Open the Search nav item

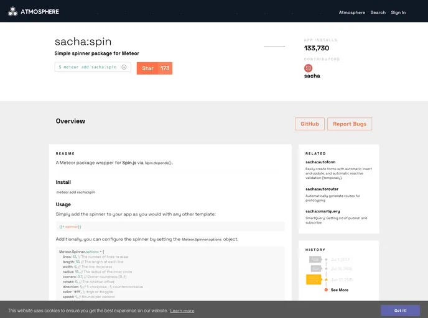[378, 12]
